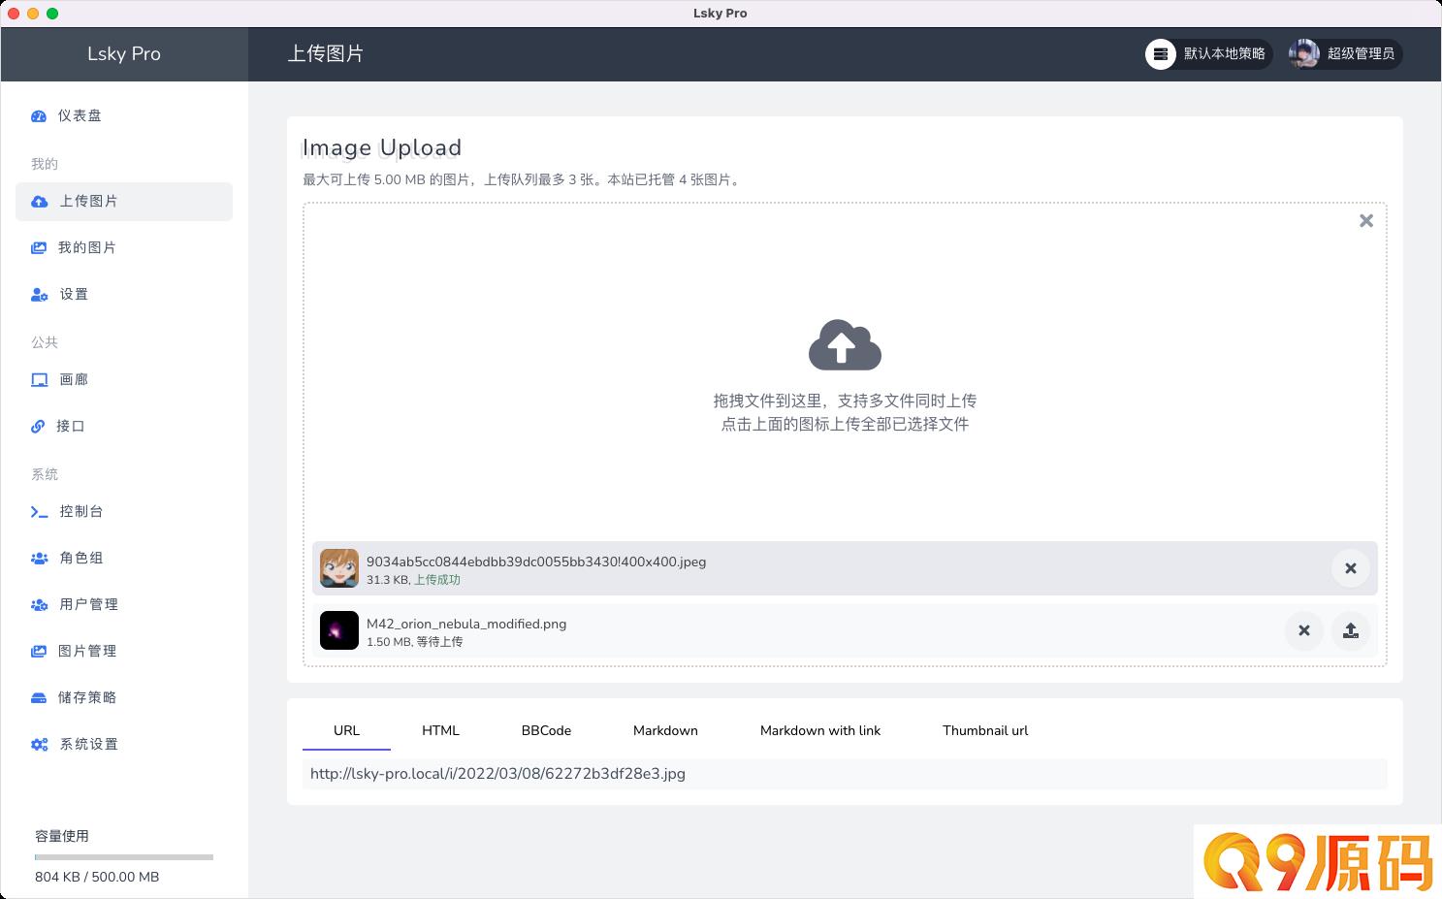Click the cloud upload icon beside 上传图片
1442x899 pixels.
[39, 202]
